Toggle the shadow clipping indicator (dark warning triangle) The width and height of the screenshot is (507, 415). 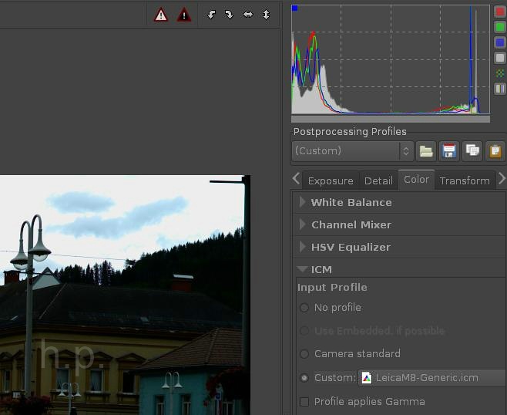184,15
